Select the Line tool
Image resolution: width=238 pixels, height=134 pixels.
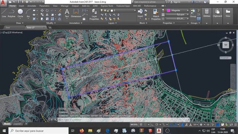4,13
